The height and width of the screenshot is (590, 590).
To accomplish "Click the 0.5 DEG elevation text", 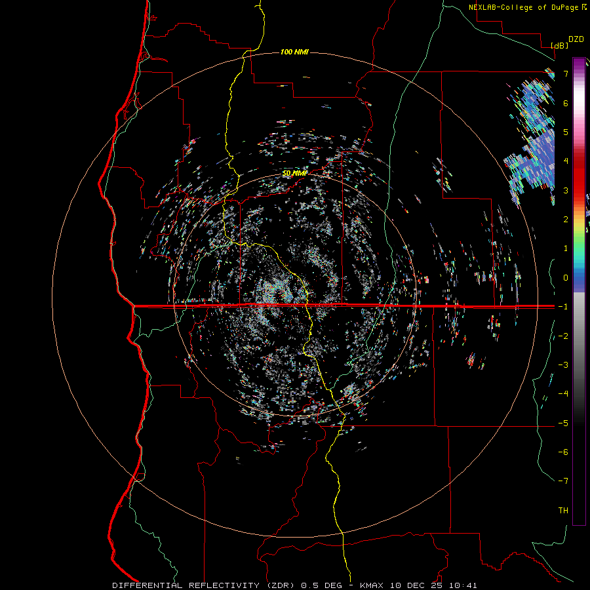I will 322,585.
